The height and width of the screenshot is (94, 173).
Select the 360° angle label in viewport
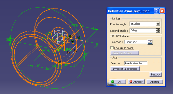point(10,39)
